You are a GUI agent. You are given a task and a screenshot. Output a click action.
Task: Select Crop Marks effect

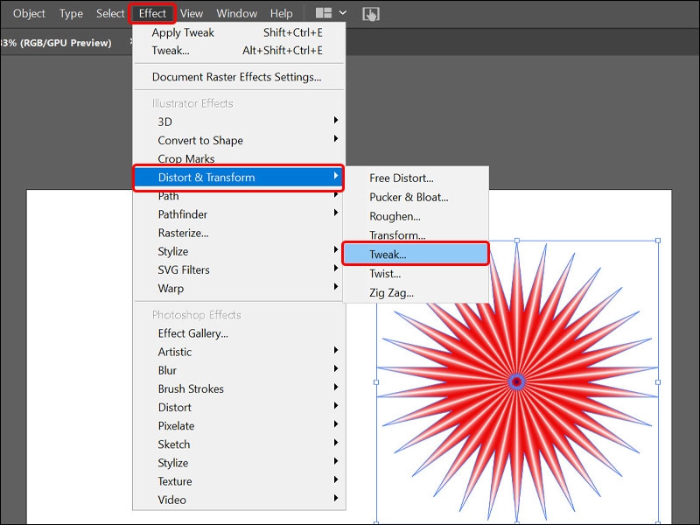(239, 157)
